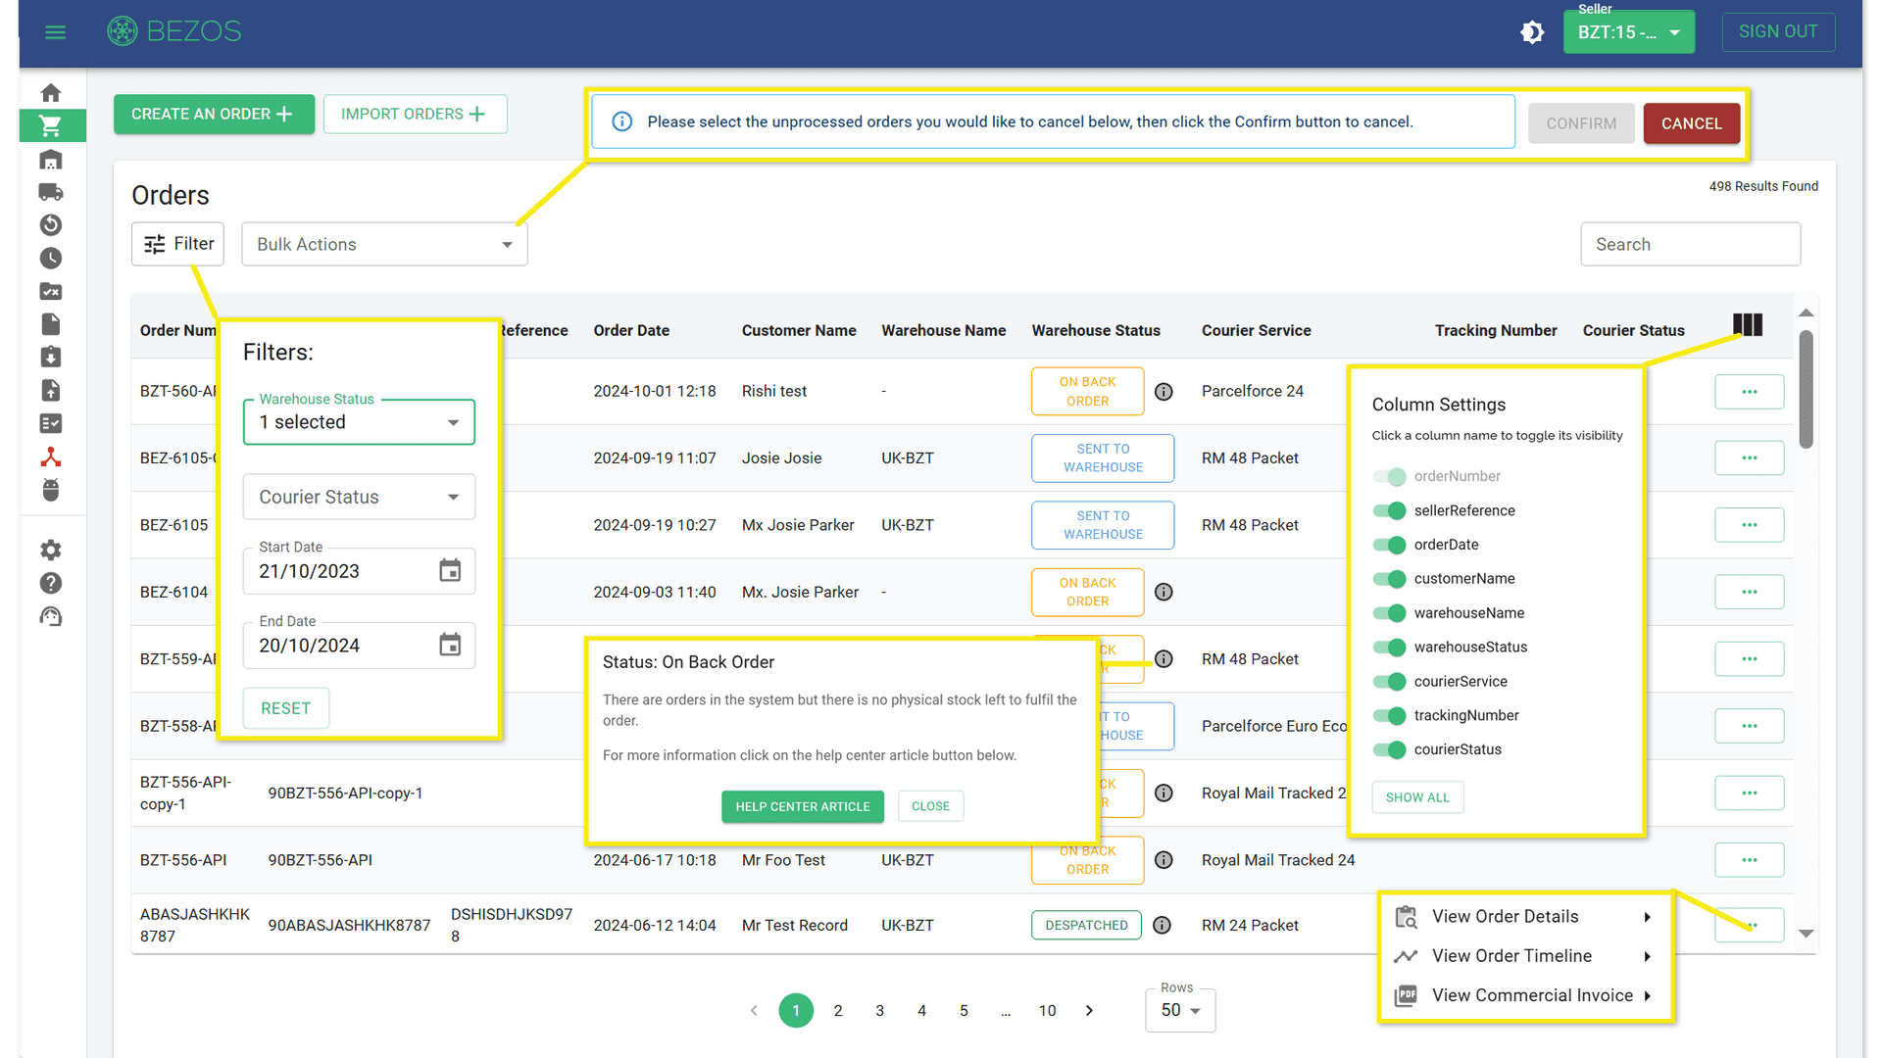1882x1058 pixels.
Task: Expand the View Commercial Invoice submenu arrow
Action: [x=1648, y=995]
